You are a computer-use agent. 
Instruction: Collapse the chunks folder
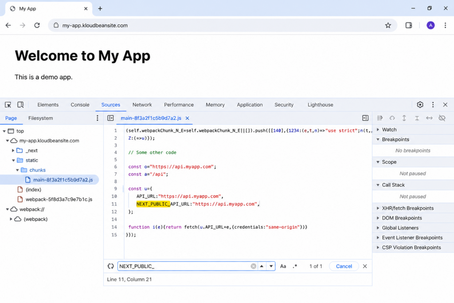point(17,170)
